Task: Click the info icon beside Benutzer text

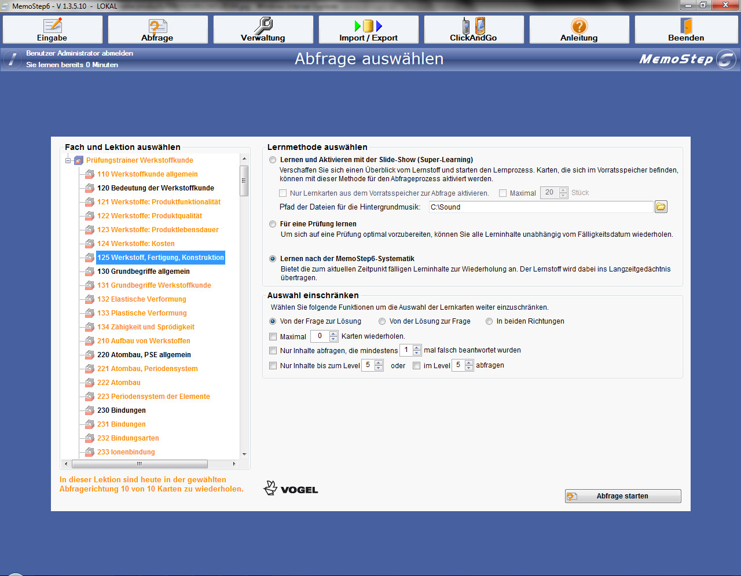Action: (12, 59)
